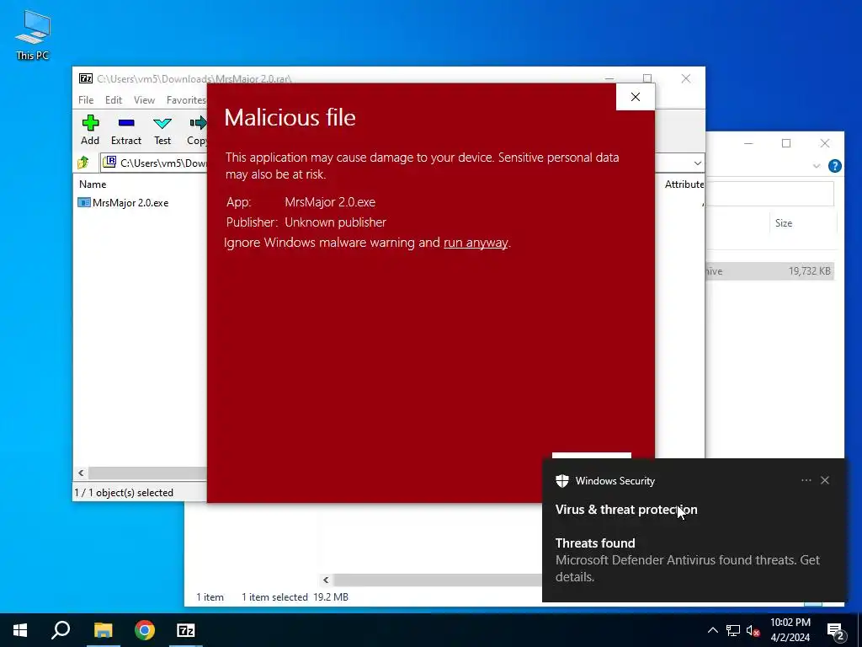
Task: Click the network icon in system tray
Action: (733, 630)
